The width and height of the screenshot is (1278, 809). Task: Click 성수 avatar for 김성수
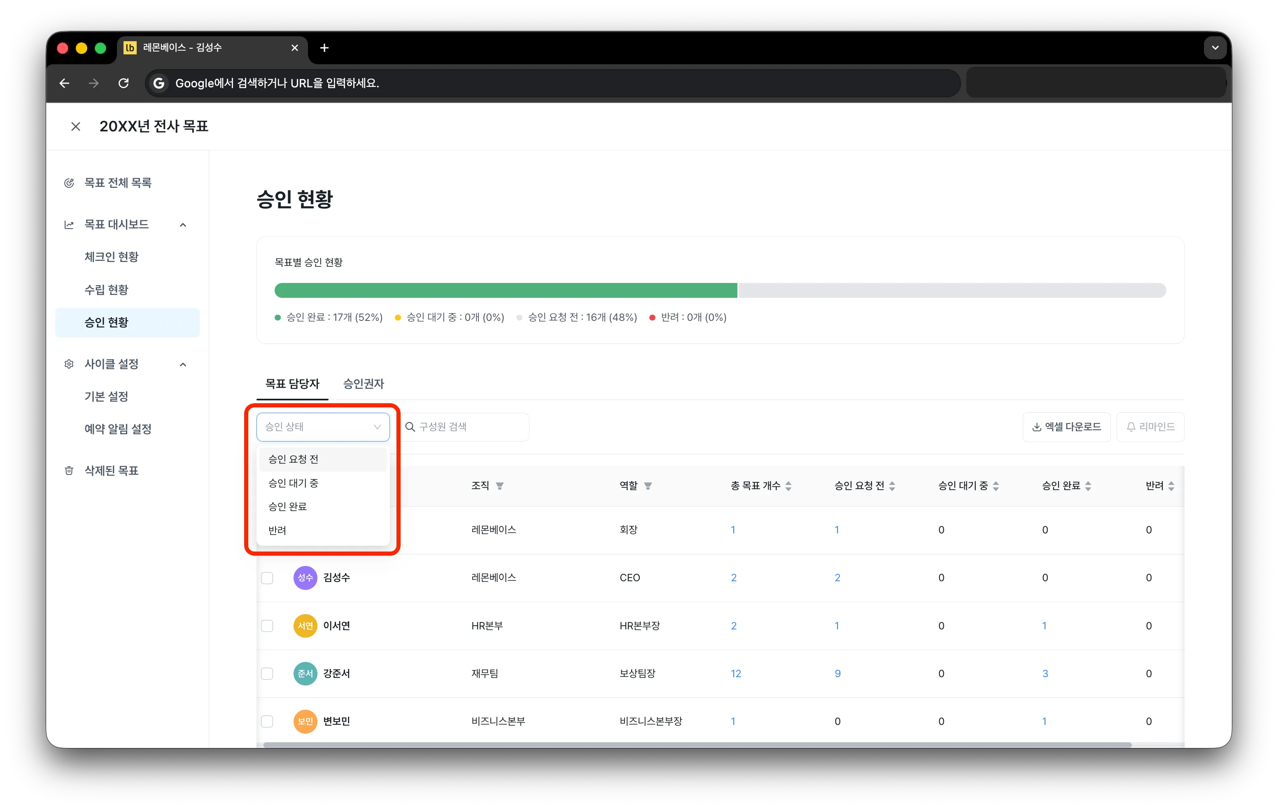[x=305, y=578]
